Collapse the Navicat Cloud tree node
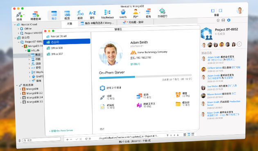The image size is (258, 151). (x=15, y=25)
